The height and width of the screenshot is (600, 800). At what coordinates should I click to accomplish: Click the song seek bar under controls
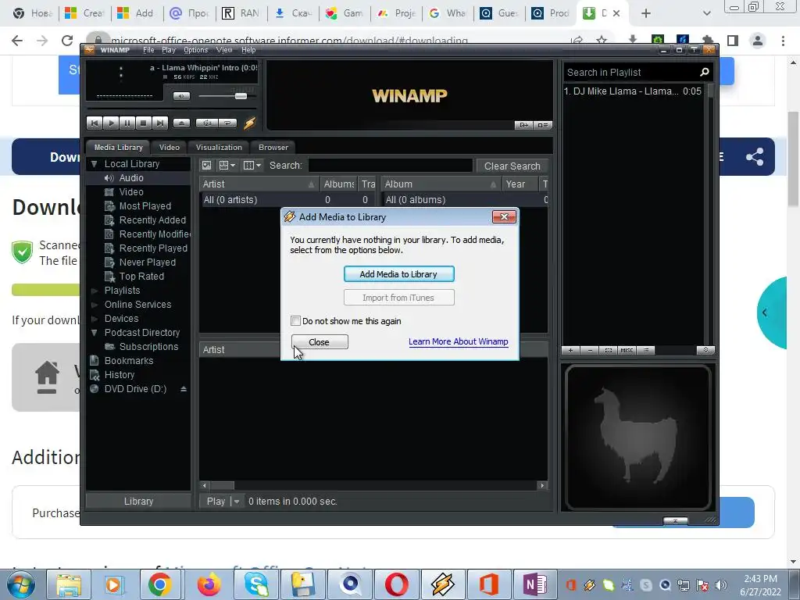click(171, 109)
